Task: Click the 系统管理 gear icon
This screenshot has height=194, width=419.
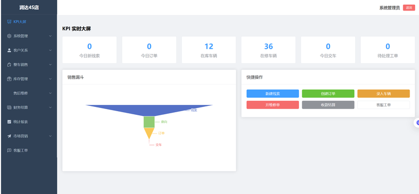Action: click(x=9, y=36)
